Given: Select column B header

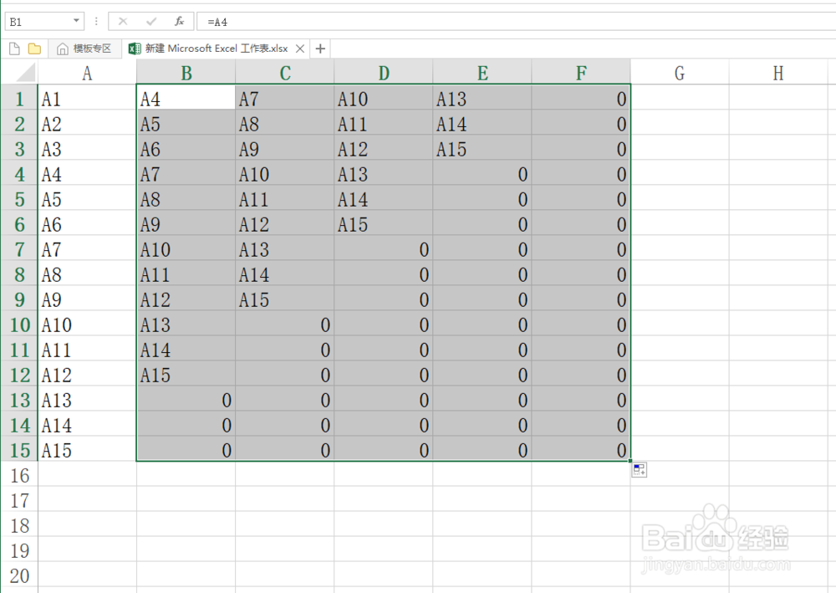Looking at the screenshot, I should (x=186, y=72).
